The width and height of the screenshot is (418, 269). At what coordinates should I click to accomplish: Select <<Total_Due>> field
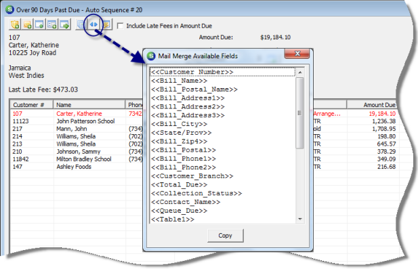pos(223,184)
